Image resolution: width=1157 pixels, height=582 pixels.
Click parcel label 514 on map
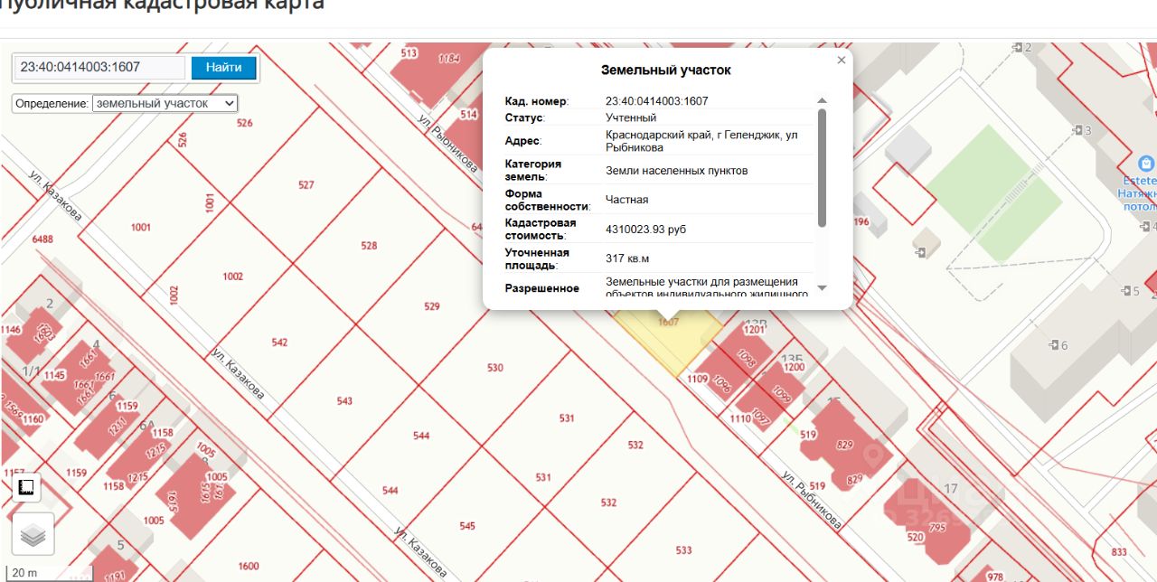pyautogui.click(x=468, y=114)
